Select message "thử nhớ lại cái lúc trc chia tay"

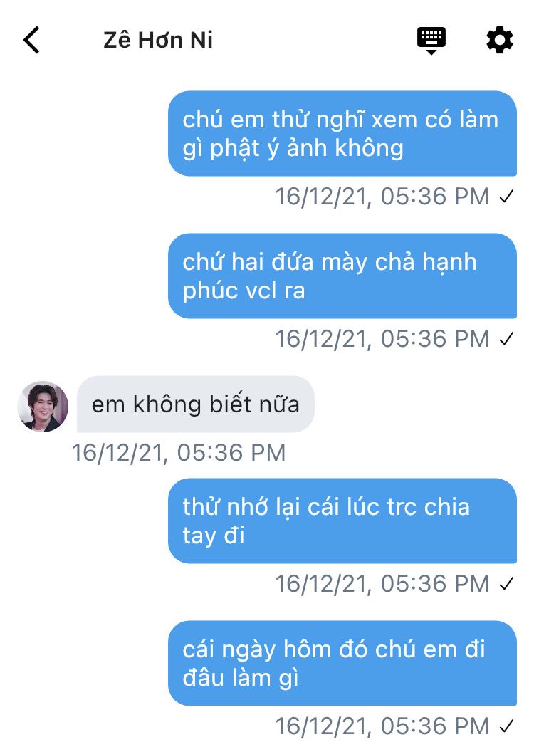pyautogui.click(x=342, y=521)
